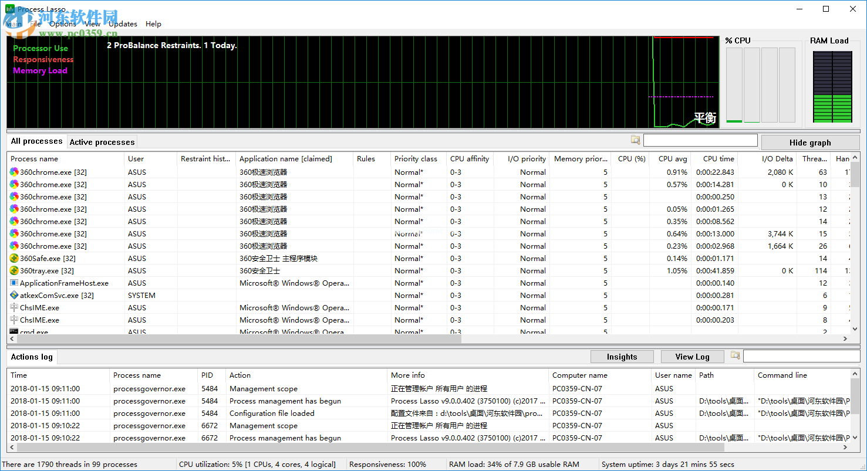Focus the actions log search field
867x471 pixels.
pos(801,356)
